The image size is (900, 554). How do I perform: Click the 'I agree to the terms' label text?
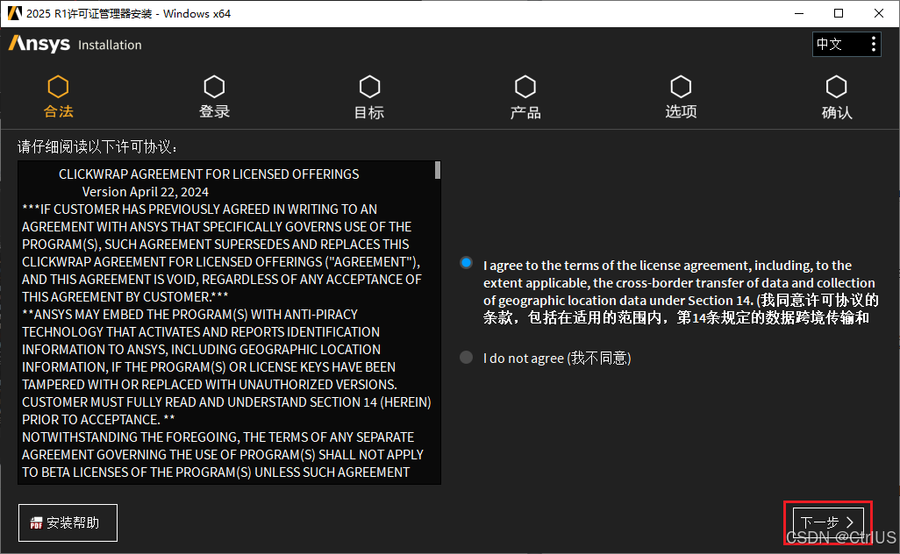coord(681,291)
